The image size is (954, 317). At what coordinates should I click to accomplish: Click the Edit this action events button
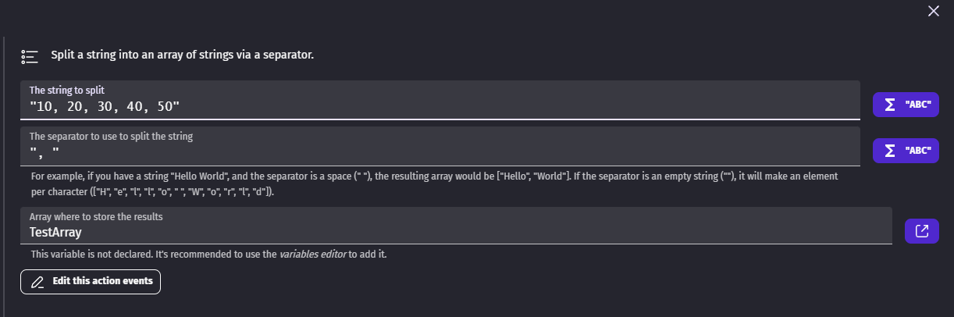pos(91,282)
